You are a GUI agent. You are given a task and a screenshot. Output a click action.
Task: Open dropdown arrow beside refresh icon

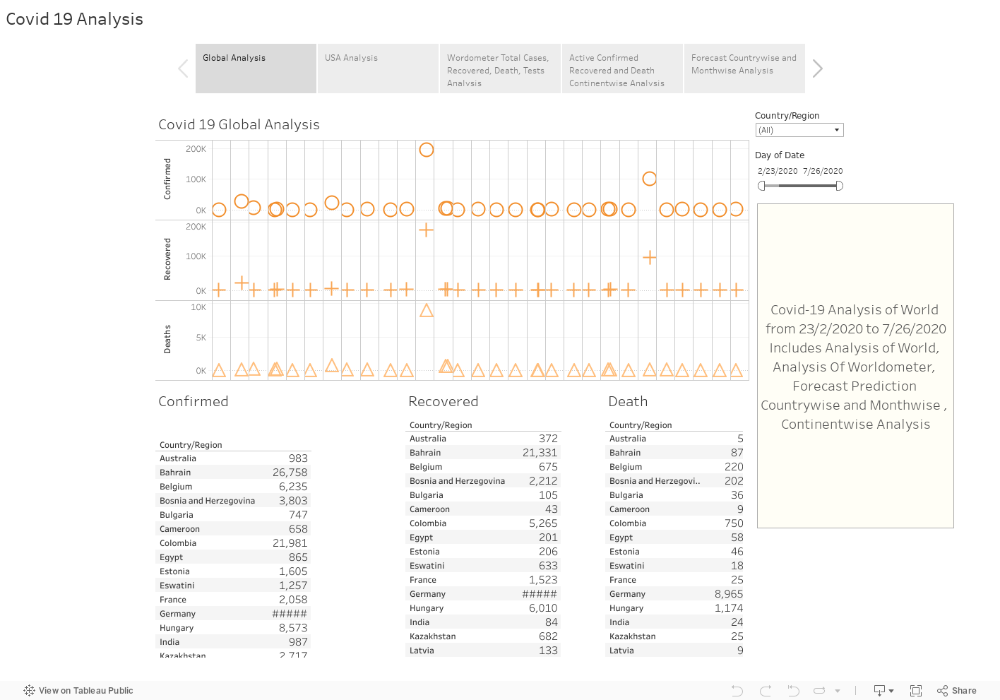click(838, 691)
